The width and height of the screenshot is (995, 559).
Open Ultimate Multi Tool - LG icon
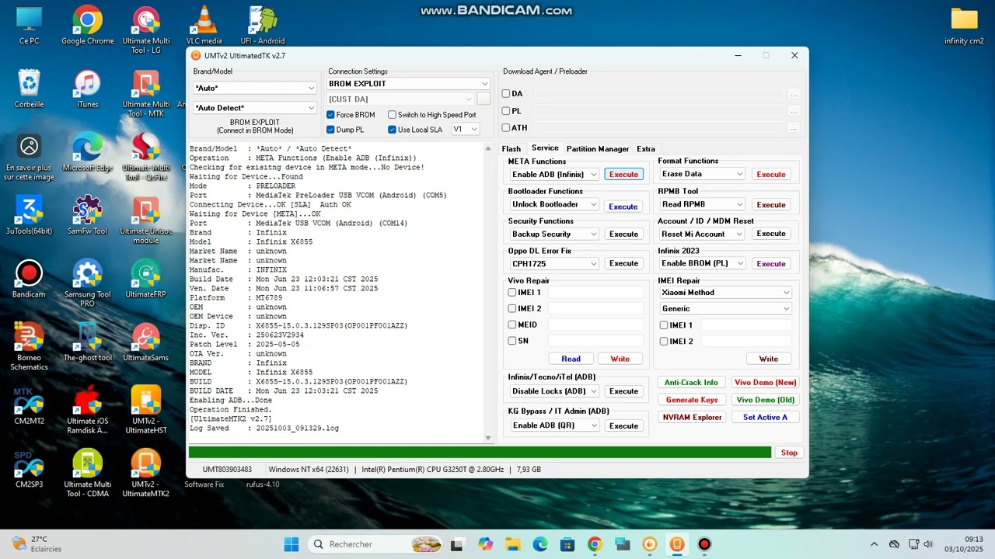(x=145, y=30)
